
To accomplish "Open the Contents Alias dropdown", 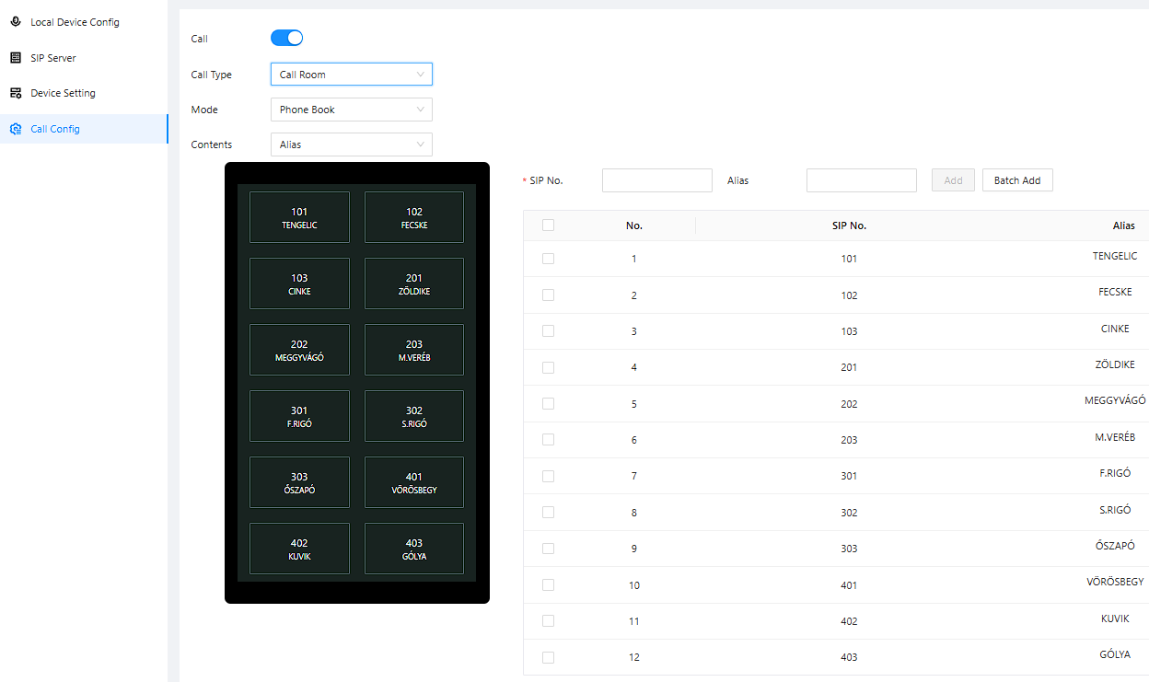I will click(351, 144).
